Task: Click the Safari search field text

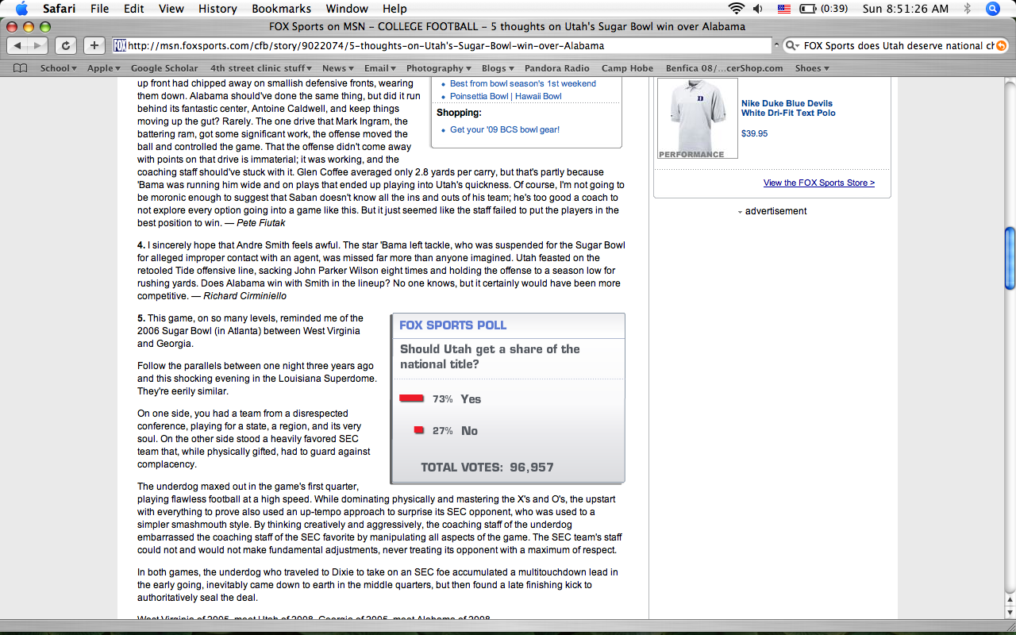Action: pos(899,46)
